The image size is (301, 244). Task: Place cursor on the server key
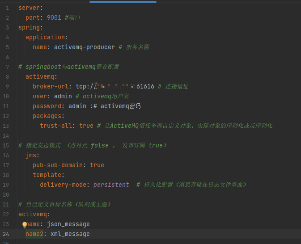(x=29, y=8)
